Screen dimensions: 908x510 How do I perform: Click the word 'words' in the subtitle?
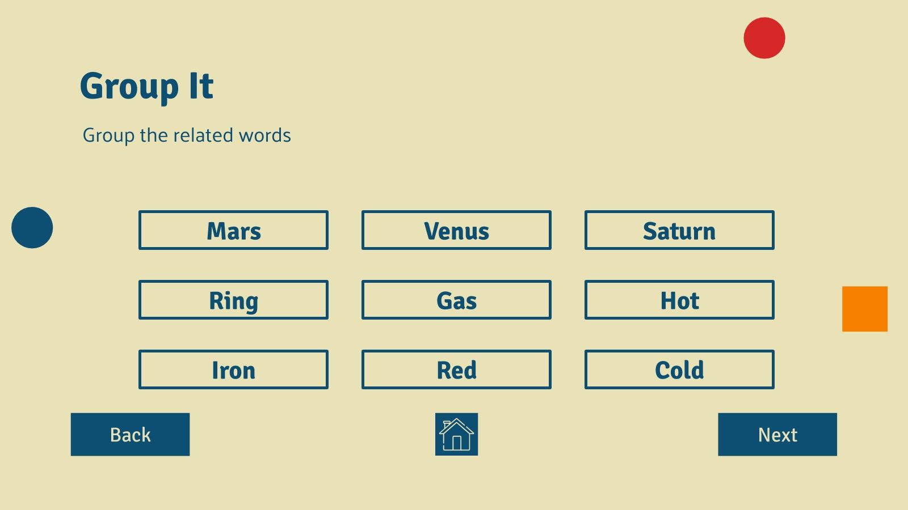[x=265, y=135]
